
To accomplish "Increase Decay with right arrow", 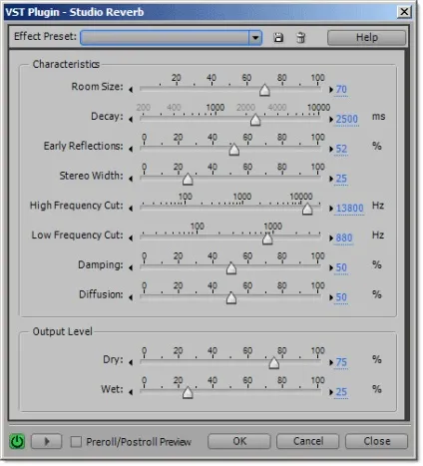I will 331,119.
